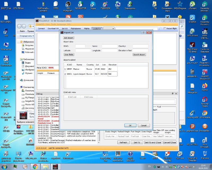Open the psiphon3.exe desktop icon
Screen dimensions: 212x170
click(192, 128)
